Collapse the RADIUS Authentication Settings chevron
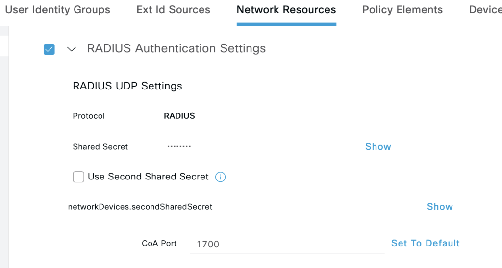This screenshot has height=268, width=502. pos(72,49)
